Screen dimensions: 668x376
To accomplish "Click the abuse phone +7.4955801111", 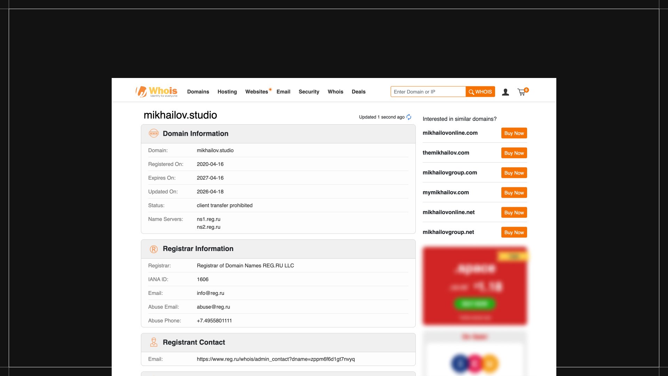I will pyautogui.click(x=214, y=321).
